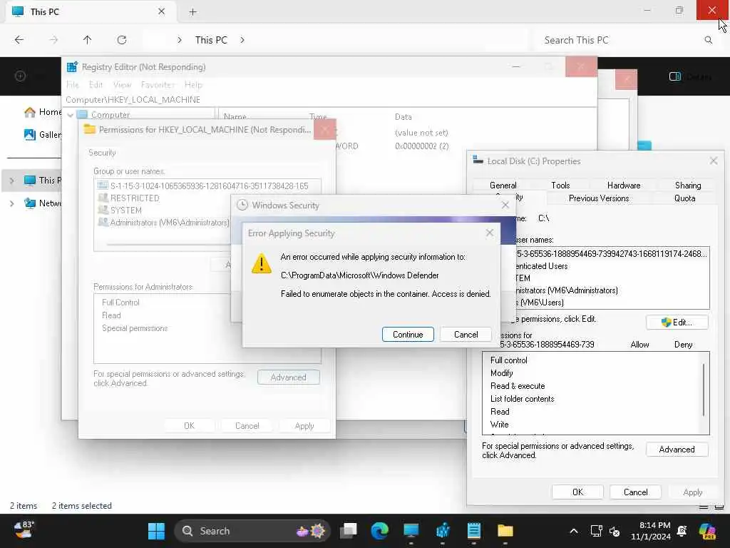The width and height of the screenshot is (730, 548).
Task: Open Task View from the taskbar
Action: tap(348, 531)
